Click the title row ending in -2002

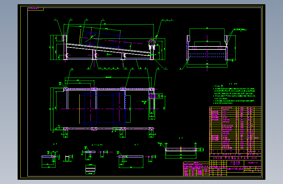click(x=235, y=158)
